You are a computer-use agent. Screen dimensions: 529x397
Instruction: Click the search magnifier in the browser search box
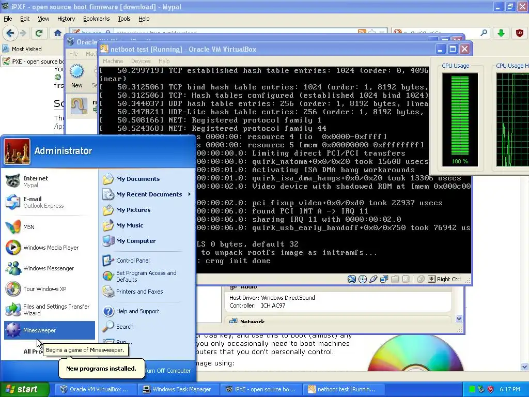tap(484, 33)
